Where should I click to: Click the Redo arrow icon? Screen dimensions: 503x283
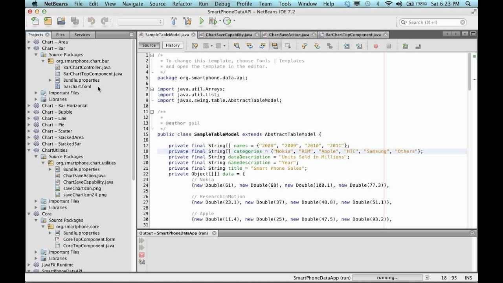click(104, 21)
